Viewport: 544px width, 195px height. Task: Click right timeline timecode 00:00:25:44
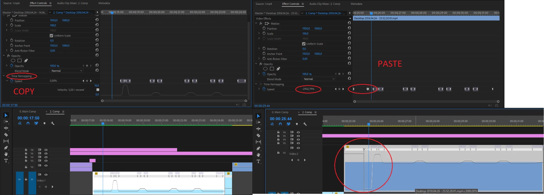[280, 119]
